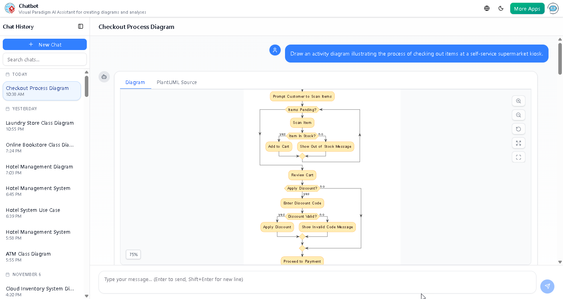Enter fullscreen diagram mode
Screen dimensions: 563x299
click(x=518, y=157)
